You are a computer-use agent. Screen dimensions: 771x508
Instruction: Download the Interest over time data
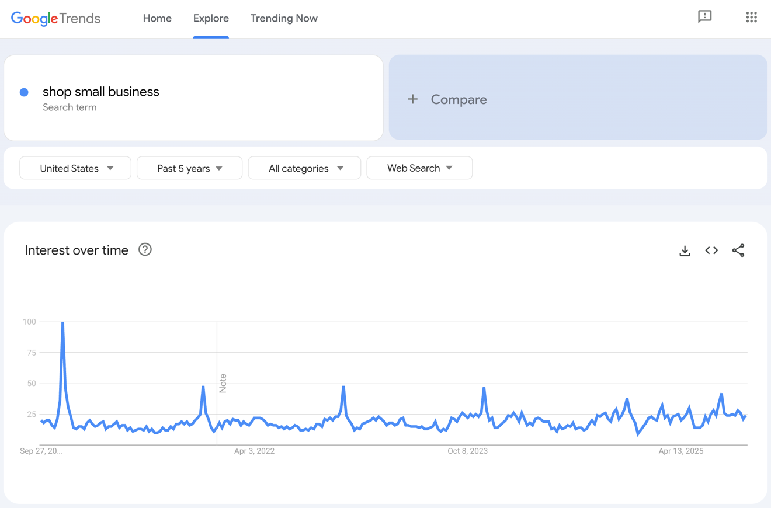685,250
